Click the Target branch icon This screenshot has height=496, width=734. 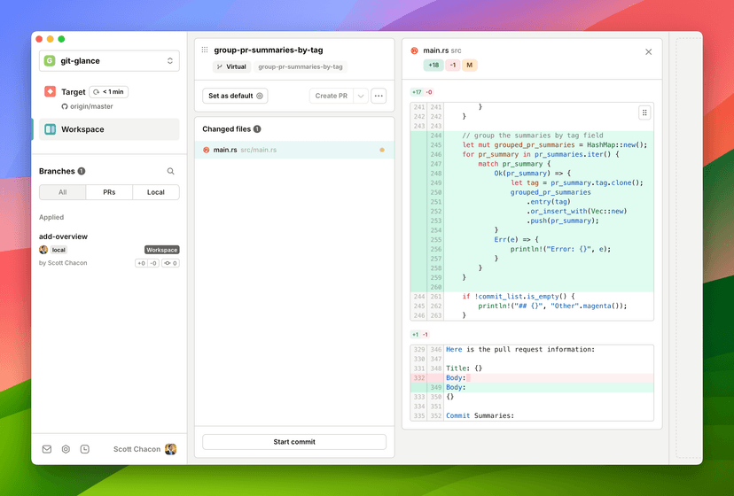(x=51, y=91)
